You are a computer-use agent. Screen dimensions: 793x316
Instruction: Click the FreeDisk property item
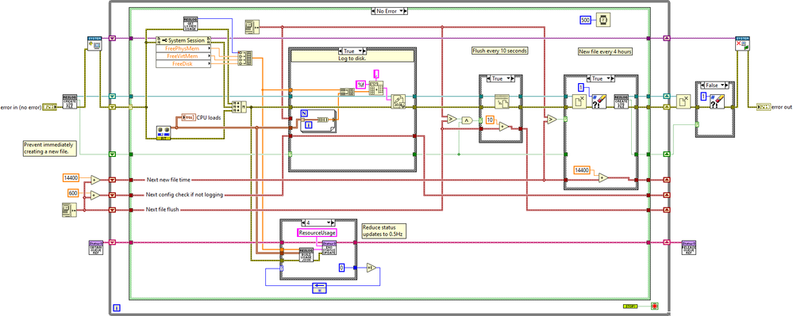pos(183,63)
